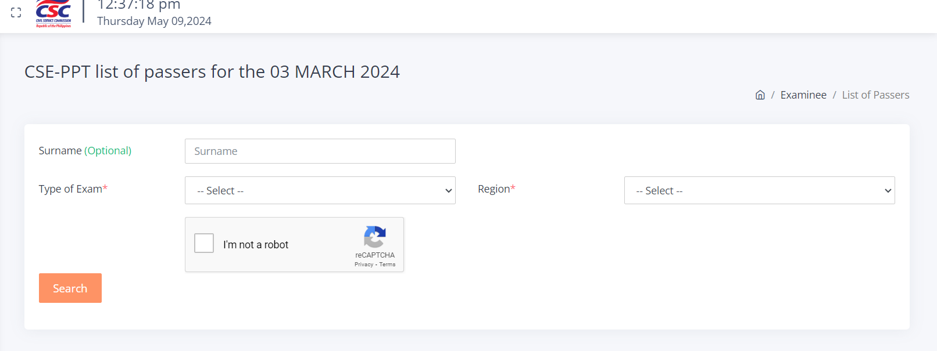Open the Examinee breadcrumb item
The width and height of the screenshot is (937, 351).
click(803, 95)
